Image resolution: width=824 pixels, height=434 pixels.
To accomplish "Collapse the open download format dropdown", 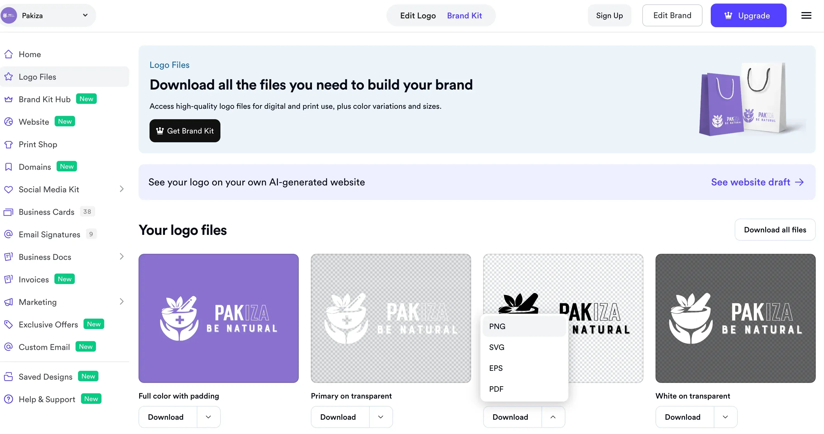I will [x=553, y=417].
